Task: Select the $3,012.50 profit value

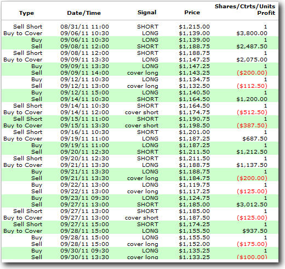Action: (252, 205)
